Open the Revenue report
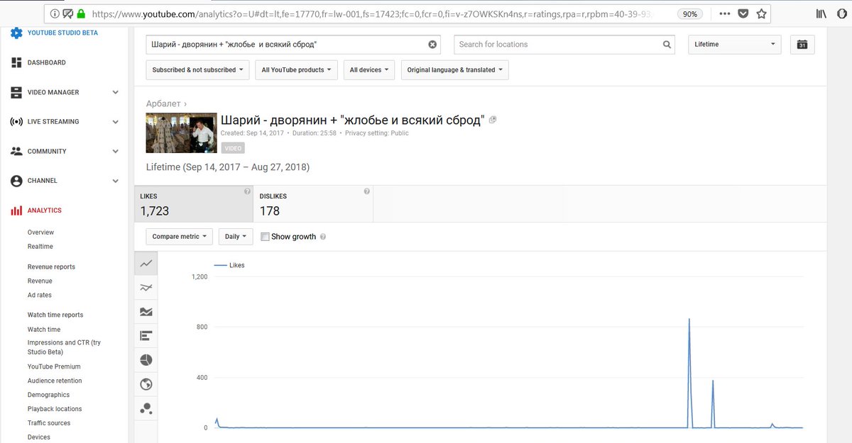The image size is (852, 443). (x=40, y=281)
